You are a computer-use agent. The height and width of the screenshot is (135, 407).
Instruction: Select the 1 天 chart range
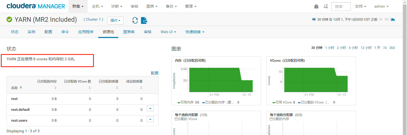[377, 48]
